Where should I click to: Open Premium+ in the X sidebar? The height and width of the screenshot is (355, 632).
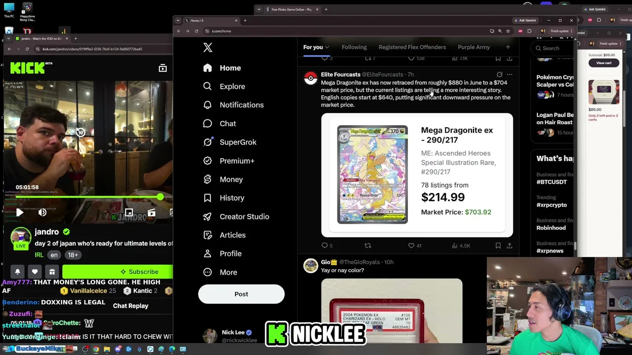coord(229,161)
